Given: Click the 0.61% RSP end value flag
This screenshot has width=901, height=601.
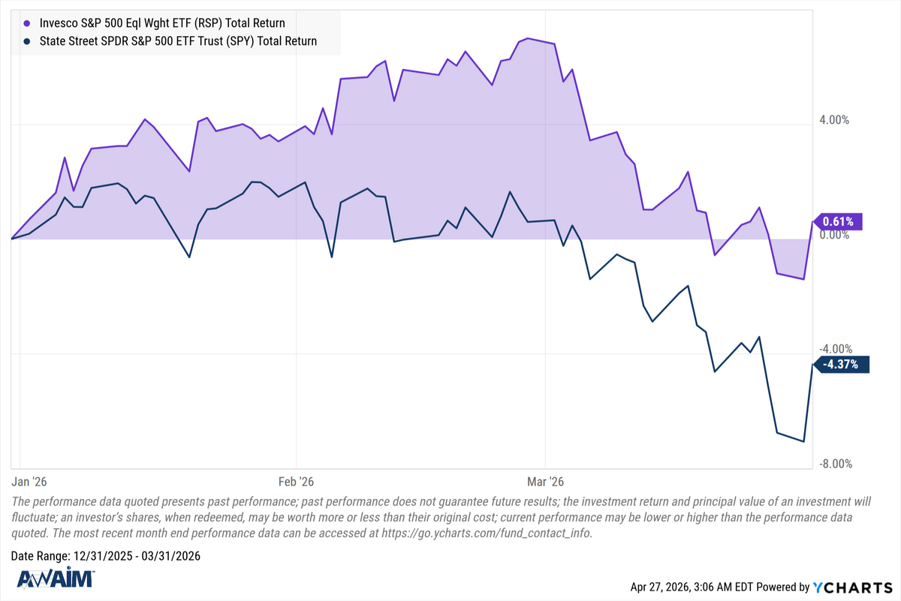Looking at the screenshot, I should pos(838,221).
